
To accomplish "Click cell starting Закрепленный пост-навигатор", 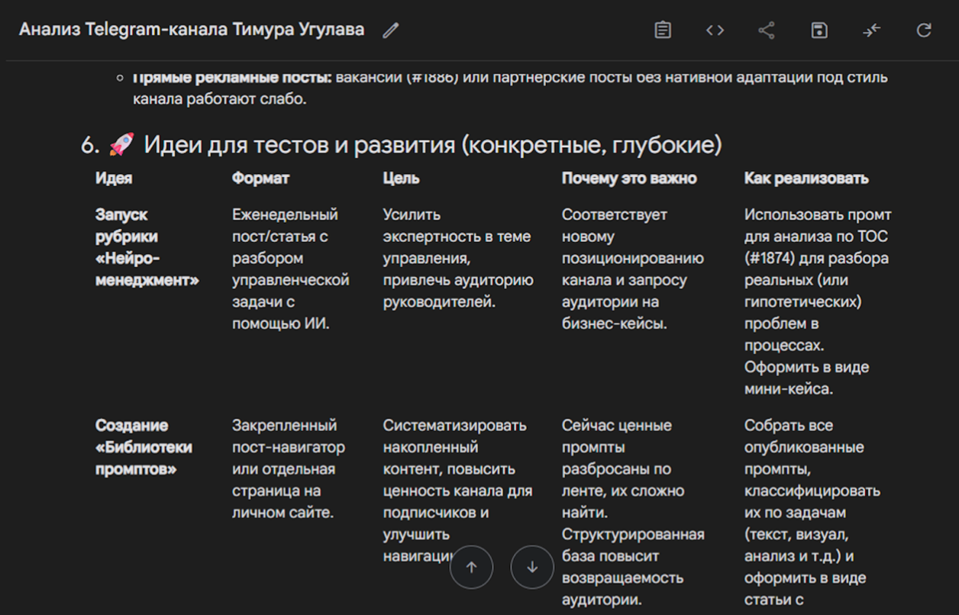I will (x=289, y=469).
